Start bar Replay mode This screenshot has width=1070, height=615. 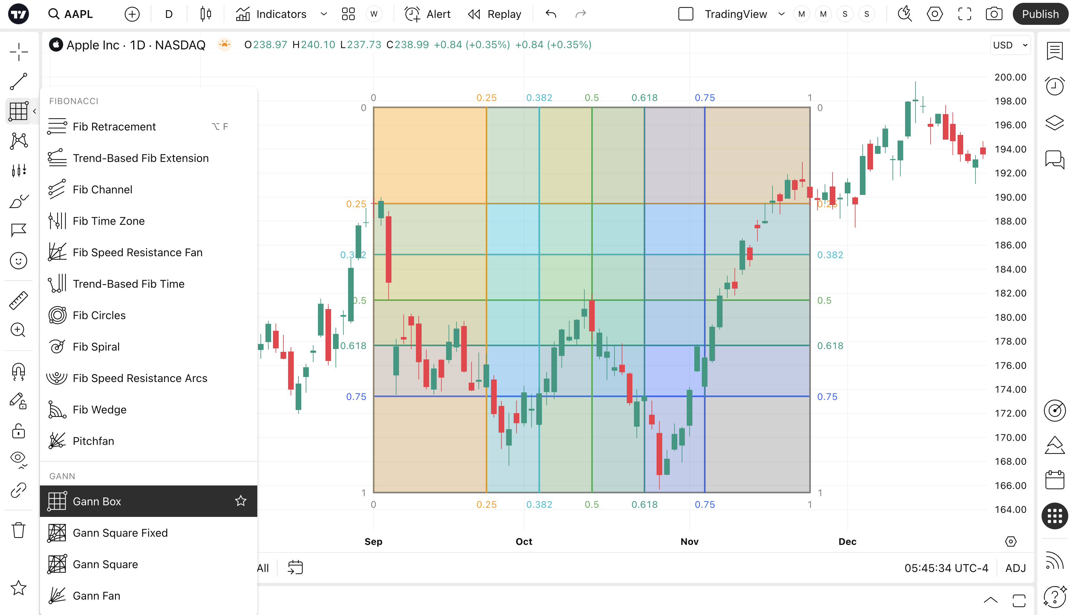coord(494,14)
